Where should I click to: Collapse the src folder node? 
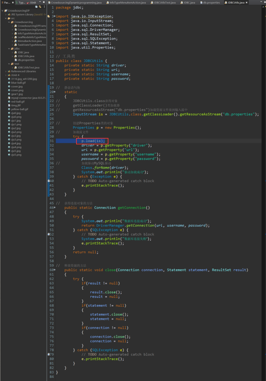[6, 18]
